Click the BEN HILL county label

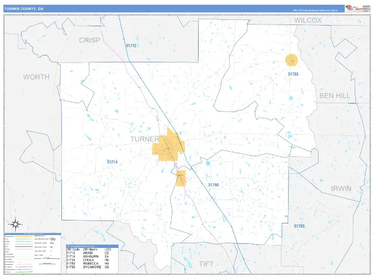(x=335, y=96)
